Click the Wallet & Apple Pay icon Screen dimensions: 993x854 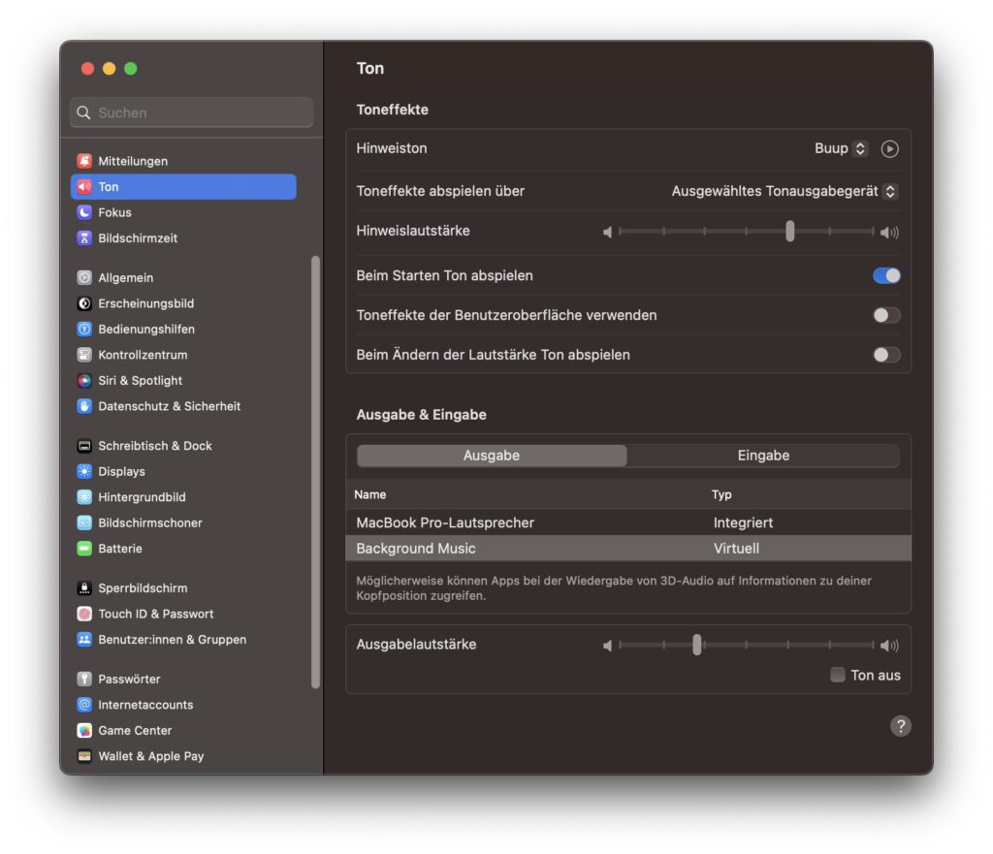pos(86,756)
